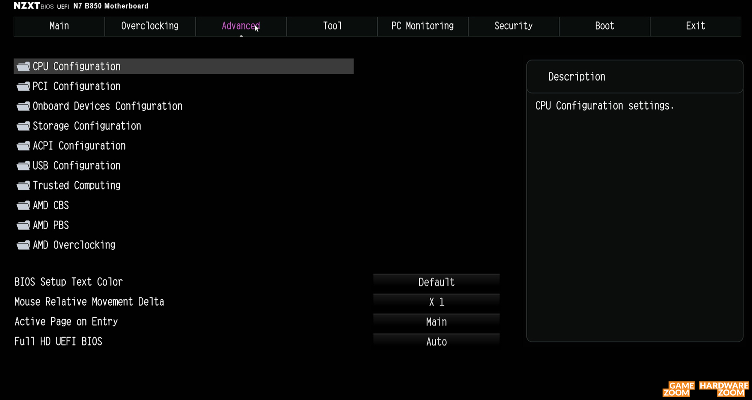This screenshot has height=400, width=752.
Task: Click the AMD PBS folder icon
Action: 23,226
